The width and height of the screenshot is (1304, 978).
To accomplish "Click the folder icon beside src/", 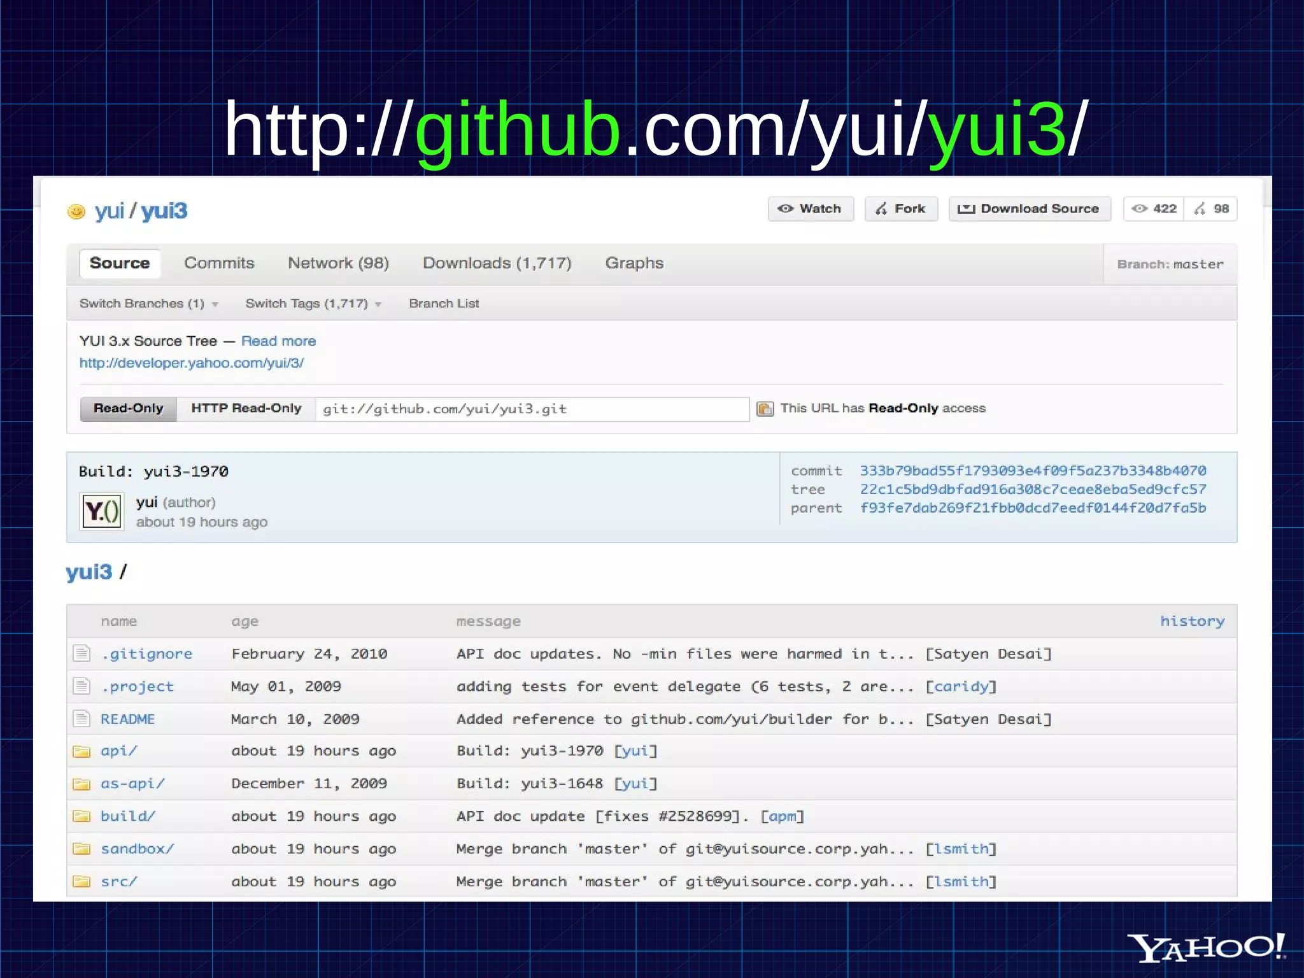I will [81, 882].
